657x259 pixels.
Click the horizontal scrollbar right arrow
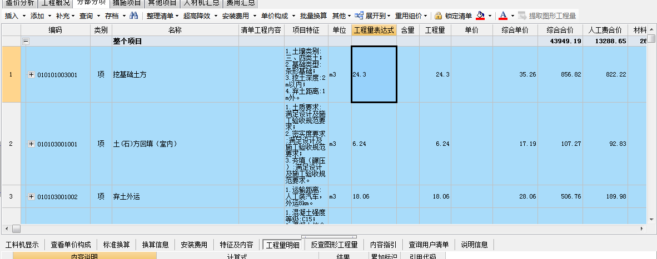coord(642,228)
